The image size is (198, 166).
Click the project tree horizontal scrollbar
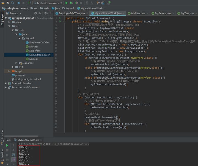click(x=21, y=136)
